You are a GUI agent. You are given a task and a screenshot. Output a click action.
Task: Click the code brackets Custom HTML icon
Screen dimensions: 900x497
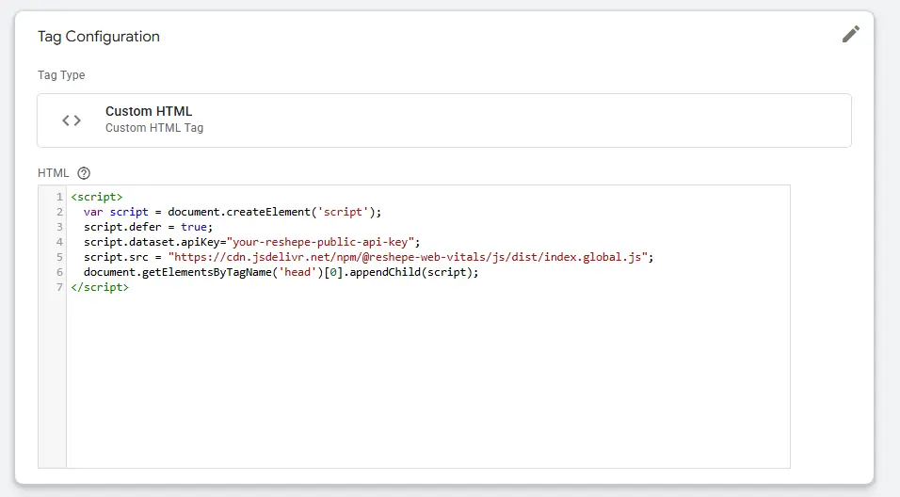pos(72,120)
